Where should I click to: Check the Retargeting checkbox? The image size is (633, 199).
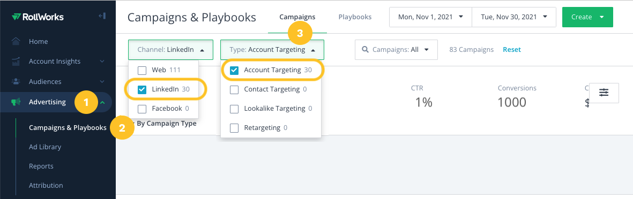234,128
